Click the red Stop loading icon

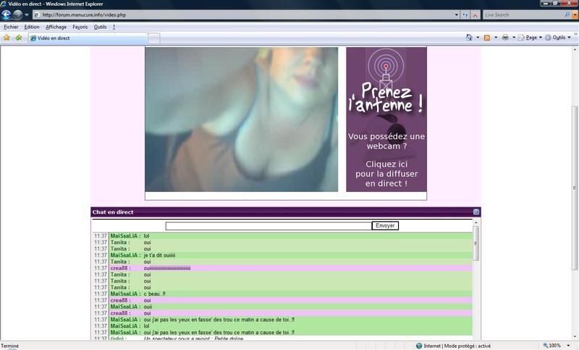(x=475, y=14)
